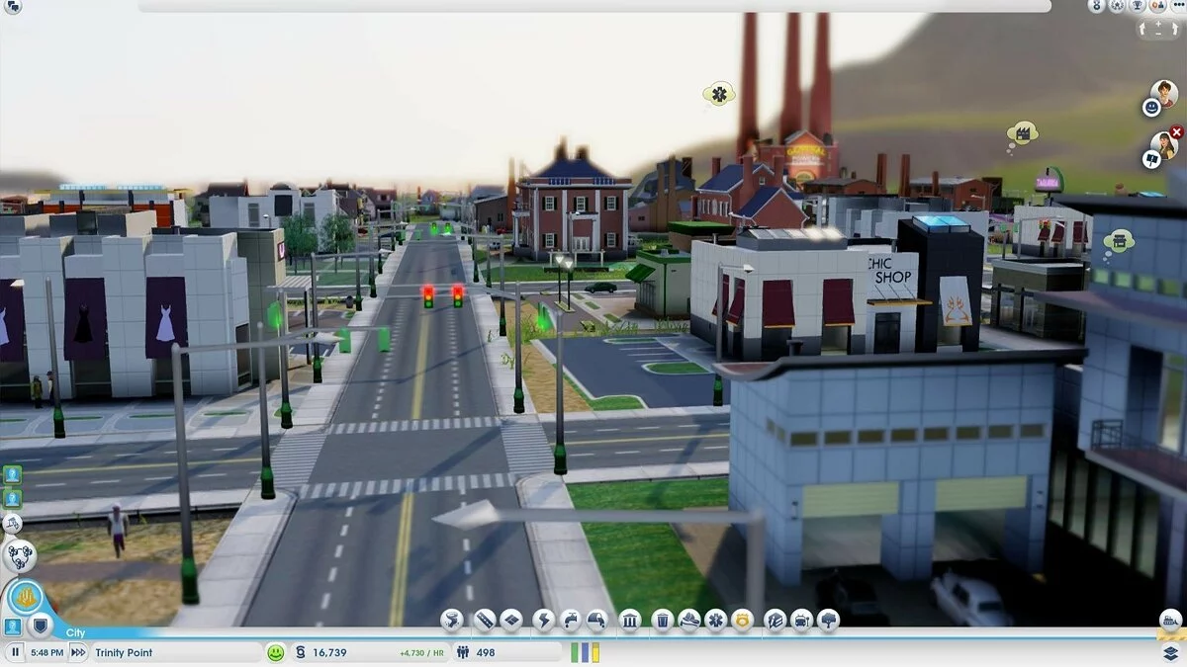Open the blue question mark icon beside City
1187x667 pixels.
[12, 626]
